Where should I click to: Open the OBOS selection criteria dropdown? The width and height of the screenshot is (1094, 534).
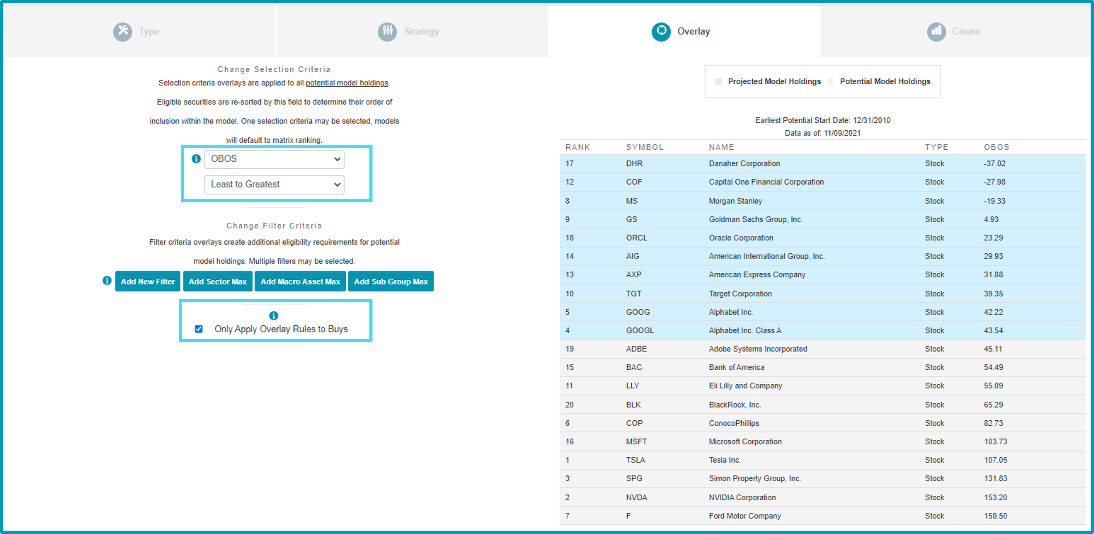pyautogui.click(x=274, y=159)
